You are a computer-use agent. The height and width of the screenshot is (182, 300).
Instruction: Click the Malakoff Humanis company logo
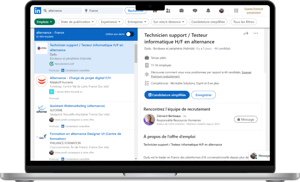(x=42, y=81)
